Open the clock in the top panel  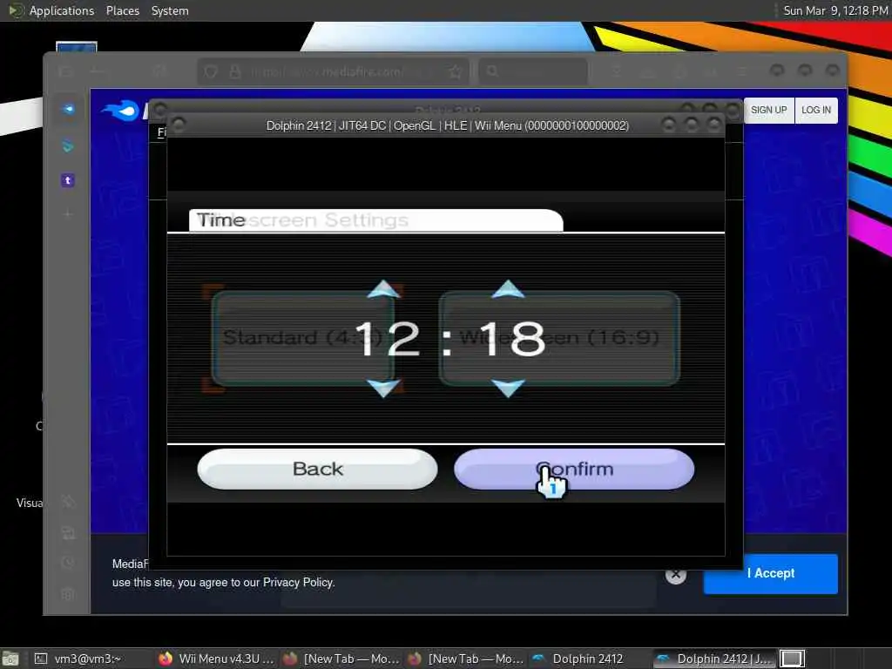[x=835, y=10]
